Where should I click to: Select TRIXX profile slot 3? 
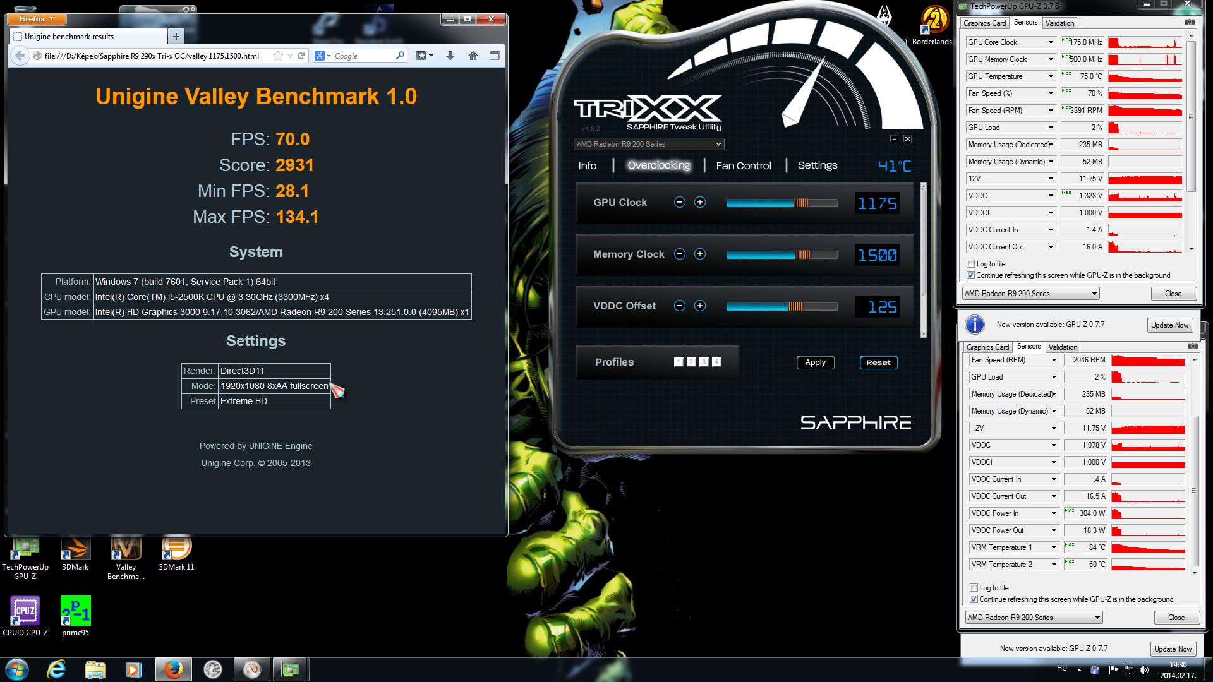[704, 362]
